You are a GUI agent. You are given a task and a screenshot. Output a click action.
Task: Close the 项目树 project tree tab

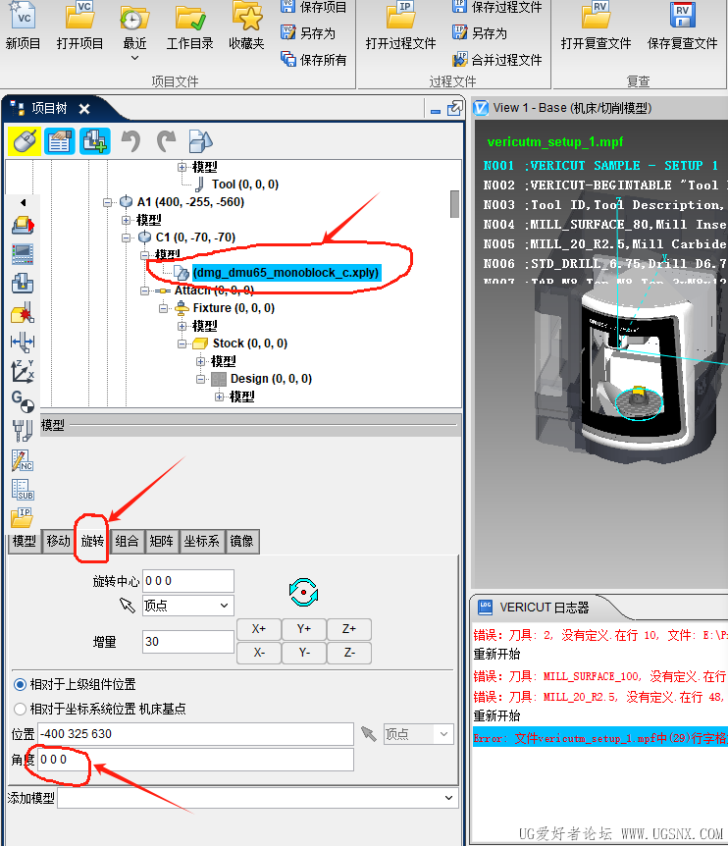[84, 109]
